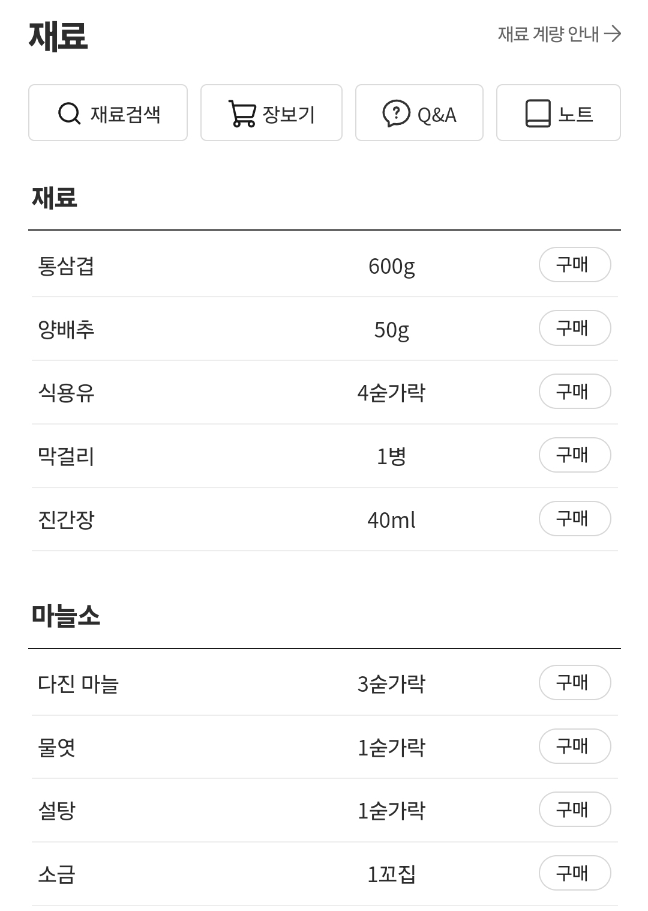
Task: Tap the 구매 button for 물엿
Action: [x=574, y=746]
